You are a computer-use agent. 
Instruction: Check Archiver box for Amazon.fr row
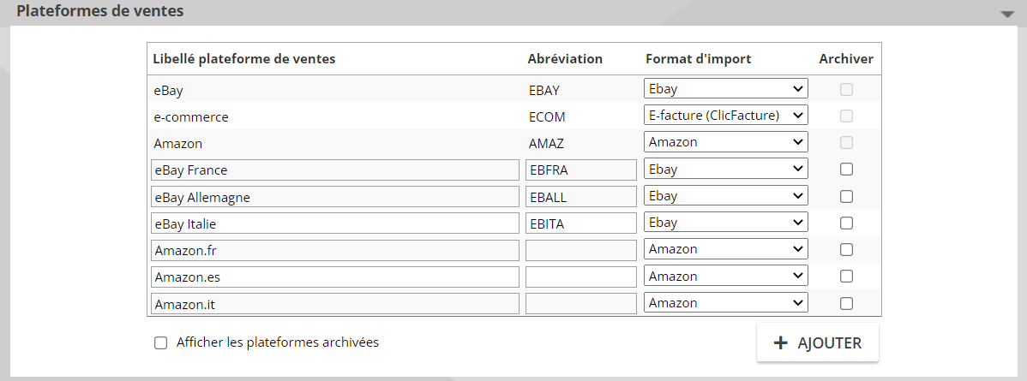pyautogui.click(x=846, y=249)
